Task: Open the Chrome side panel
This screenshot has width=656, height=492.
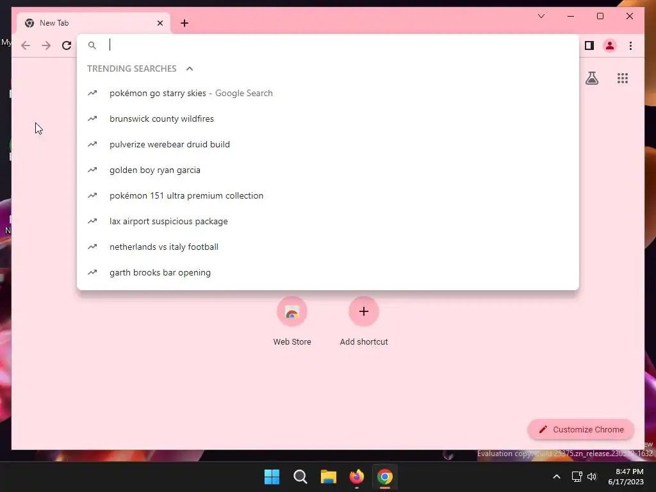Action: (589, 45)
